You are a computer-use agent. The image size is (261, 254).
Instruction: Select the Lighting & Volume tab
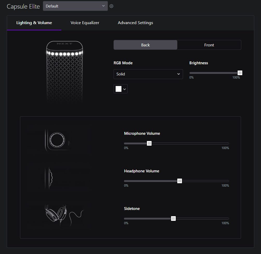(x=34, y=23)
